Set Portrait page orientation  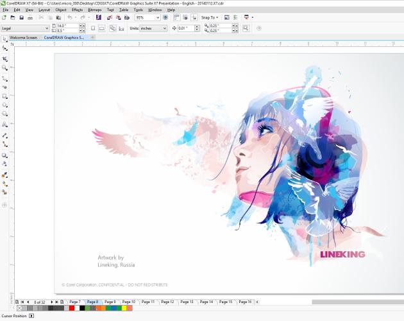pos(93,28)
